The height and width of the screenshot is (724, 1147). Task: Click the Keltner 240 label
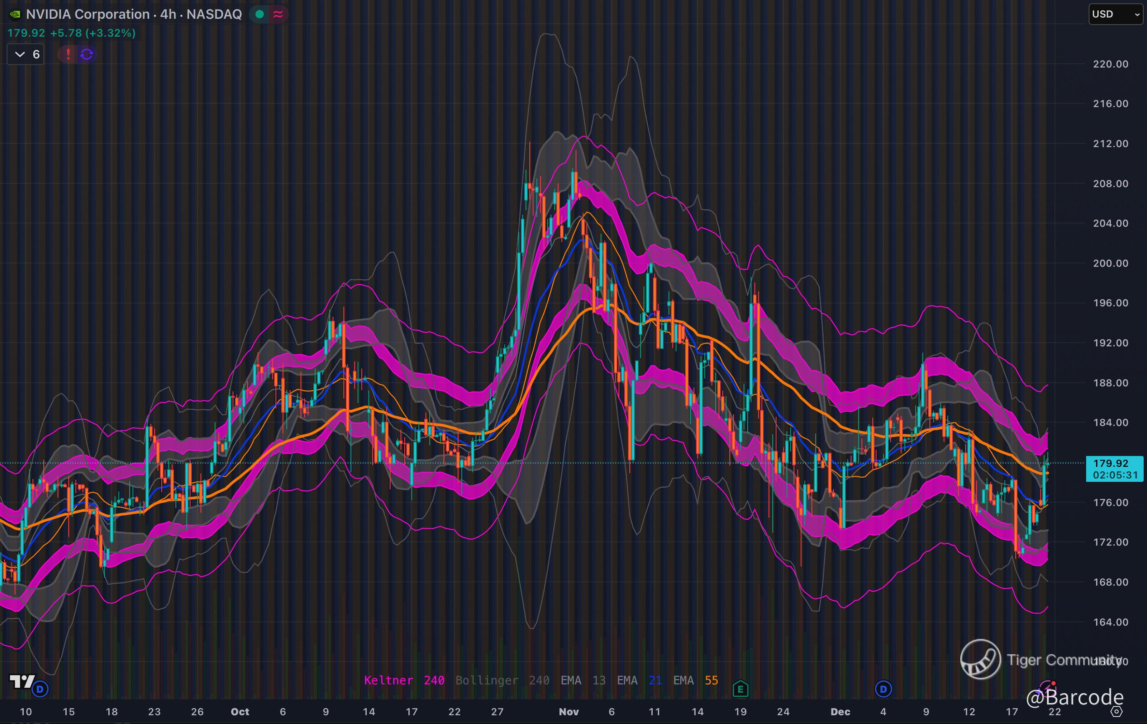click(404, 680)
